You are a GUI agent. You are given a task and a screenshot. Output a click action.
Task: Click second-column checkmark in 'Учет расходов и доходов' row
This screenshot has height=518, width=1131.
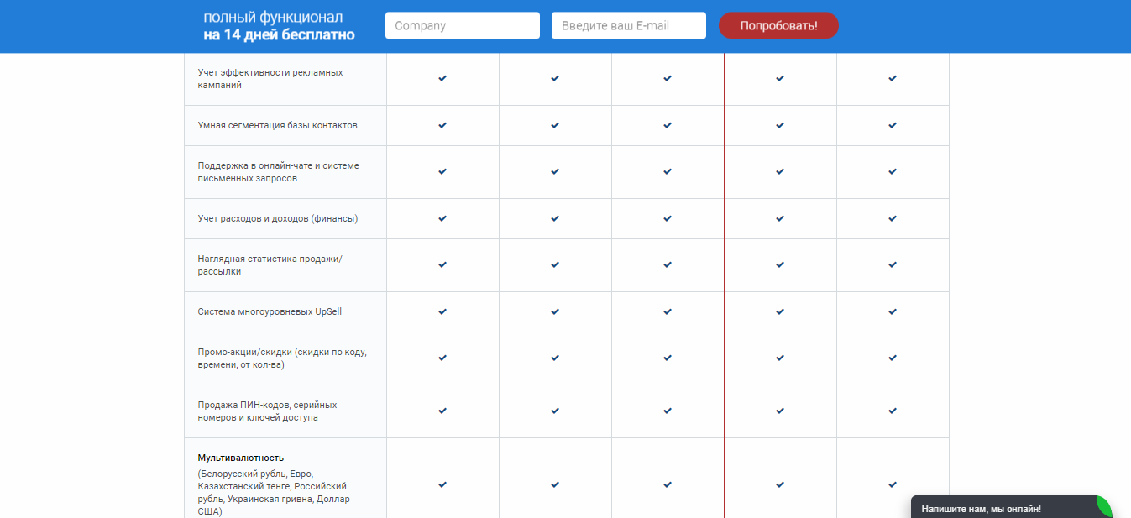click(x=555, y=219)
